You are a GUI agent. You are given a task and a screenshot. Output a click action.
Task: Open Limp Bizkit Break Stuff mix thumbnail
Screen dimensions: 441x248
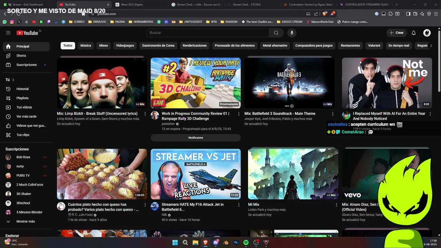point(102,83)
